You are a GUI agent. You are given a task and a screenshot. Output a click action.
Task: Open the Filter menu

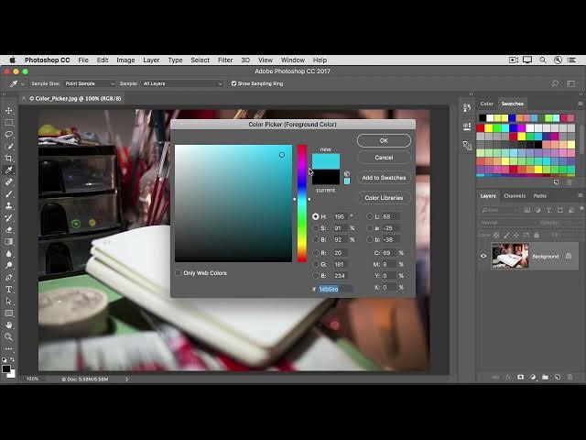(x=225, y=60)
